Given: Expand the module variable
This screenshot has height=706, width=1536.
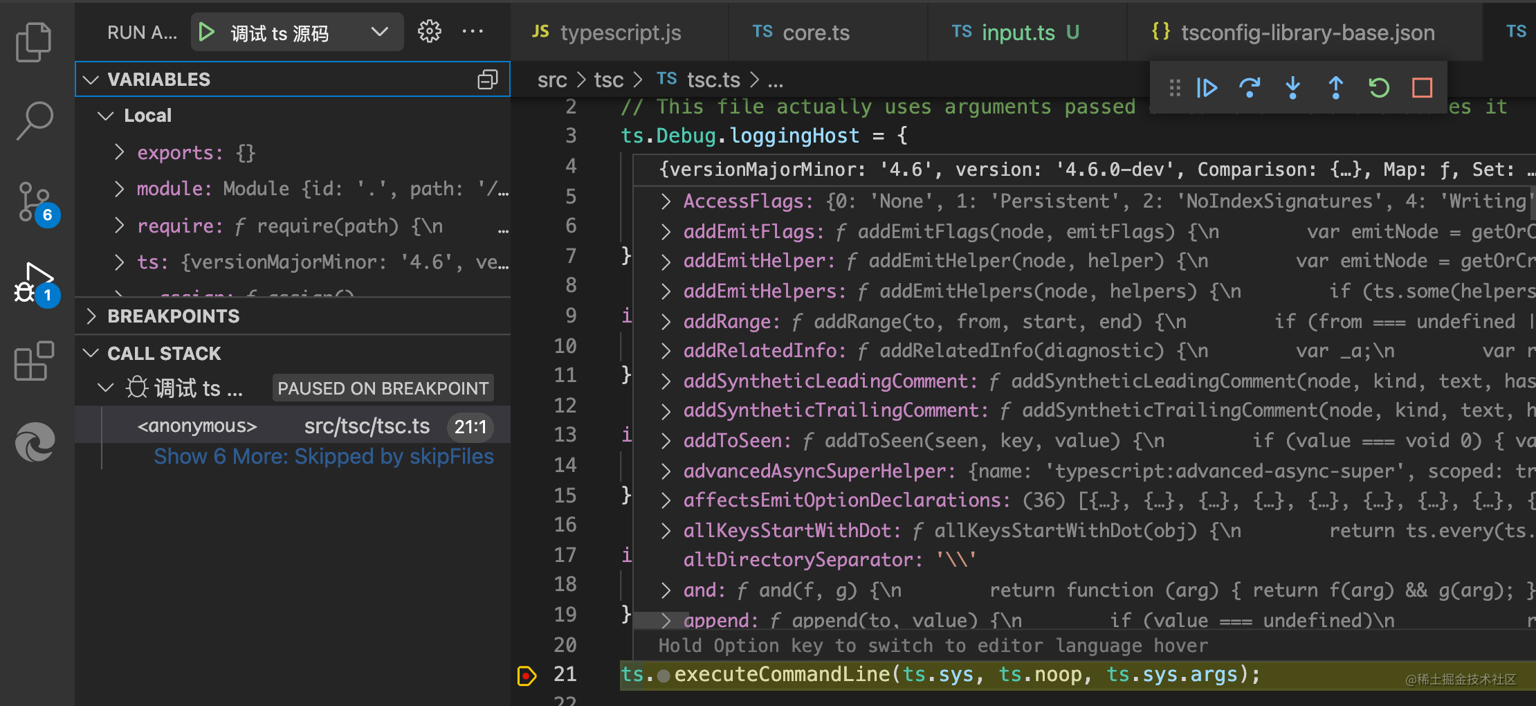Looking at the screenshot, I should (120, 188).
